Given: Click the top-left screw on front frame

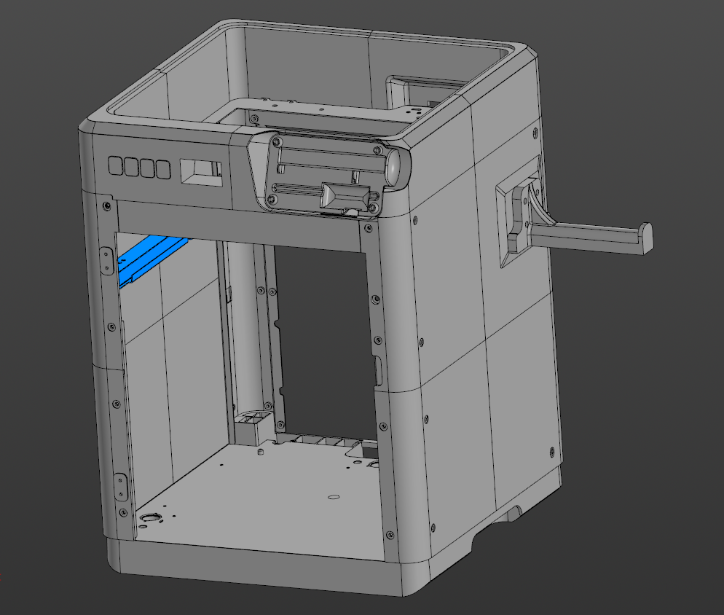Looking at the screenshot, I should (107, 205).
